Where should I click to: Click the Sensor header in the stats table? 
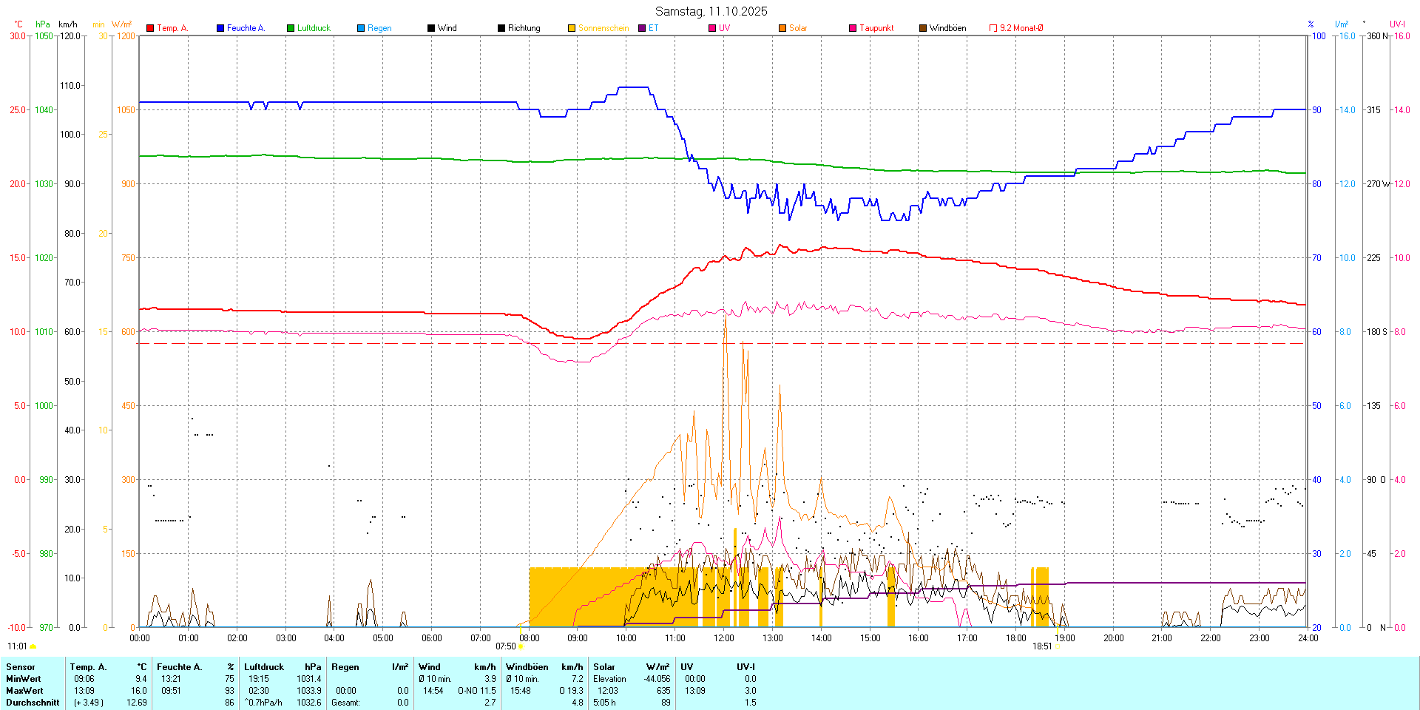pyautogui.click(x=21, y=667)
